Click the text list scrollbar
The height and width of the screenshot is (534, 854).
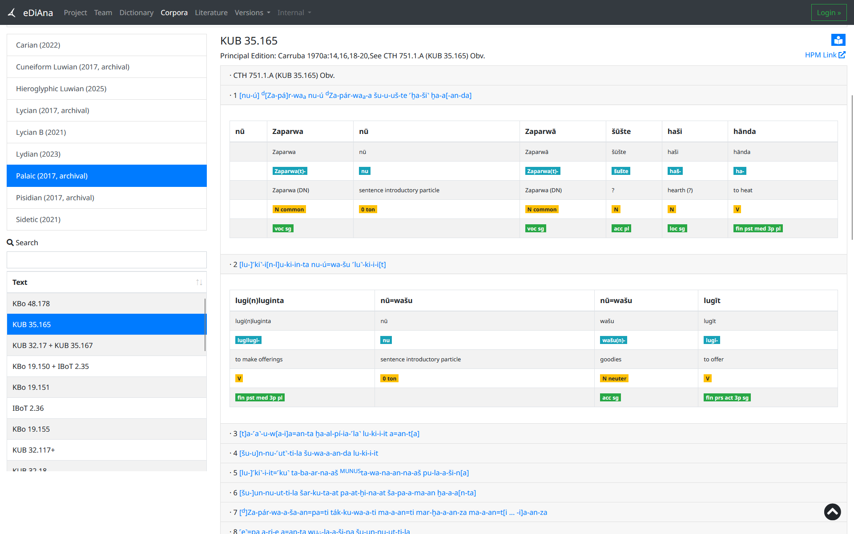pyautogui.click(x=205, y=325)
